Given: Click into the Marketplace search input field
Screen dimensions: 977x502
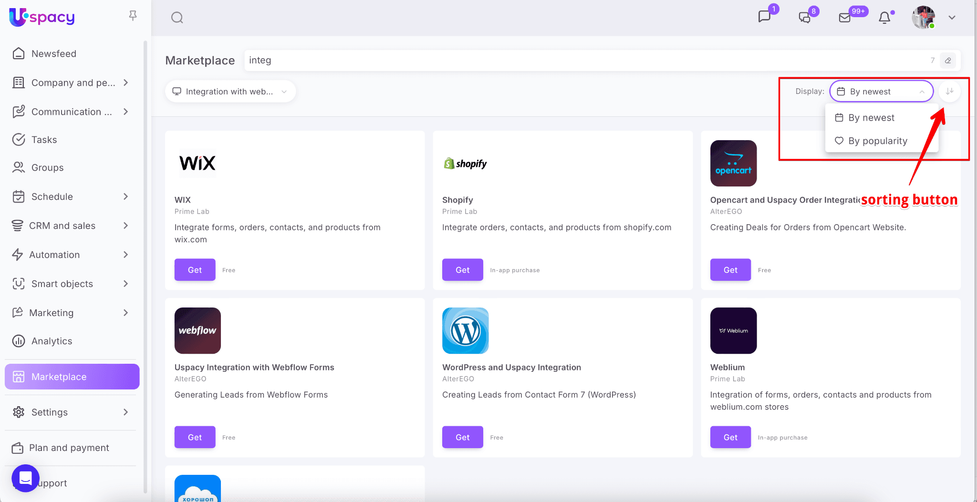Looking at the screenshot, I should [x=572, y=61].
